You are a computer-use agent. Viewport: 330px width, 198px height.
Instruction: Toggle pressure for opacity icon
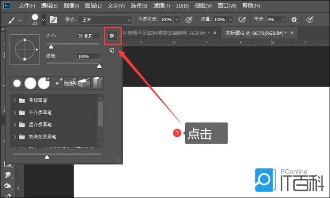[189, 20]
